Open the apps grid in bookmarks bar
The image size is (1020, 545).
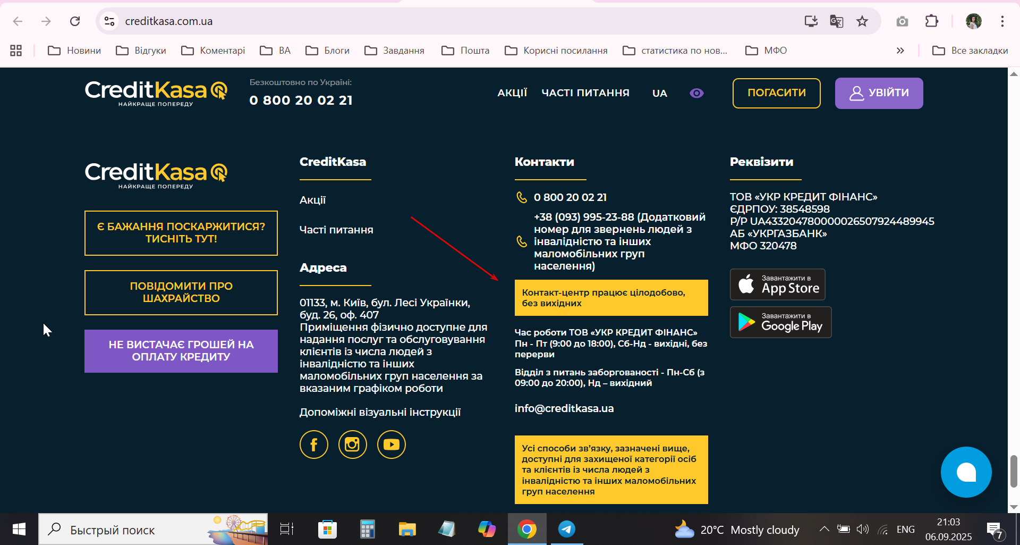16,51
